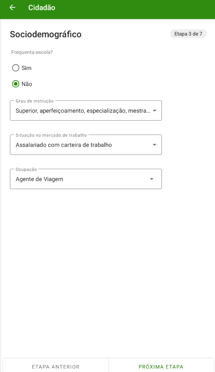The image size is (215, 372).
Task: Click the Agente de Viagem occupation field
Action: click(x=86, y=179)
